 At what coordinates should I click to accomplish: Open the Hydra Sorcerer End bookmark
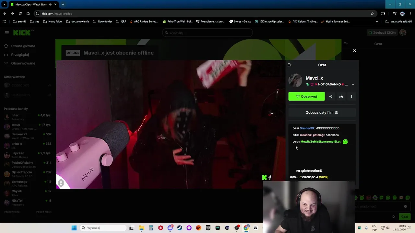(x=336, y=22)
